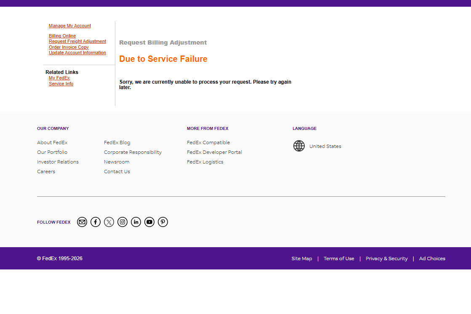Screen dimensions: 471x314
Task: Open Our Portfolio footer link
Action: (x=52, y=152)
